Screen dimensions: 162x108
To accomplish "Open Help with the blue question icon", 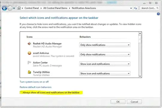I will pos(158,14).
